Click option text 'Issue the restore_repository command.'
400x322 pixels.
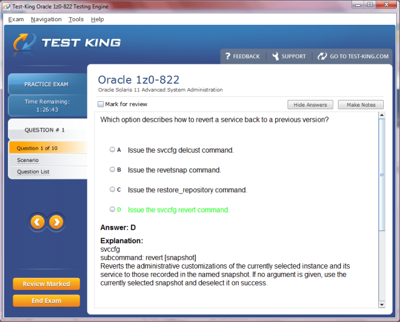188,190
